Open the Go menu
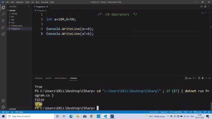 (32, 2)
